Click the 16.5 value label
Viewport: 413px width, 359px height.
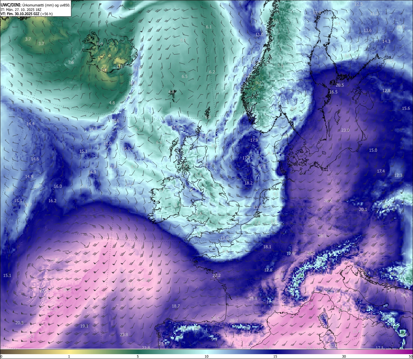(333, 92)
